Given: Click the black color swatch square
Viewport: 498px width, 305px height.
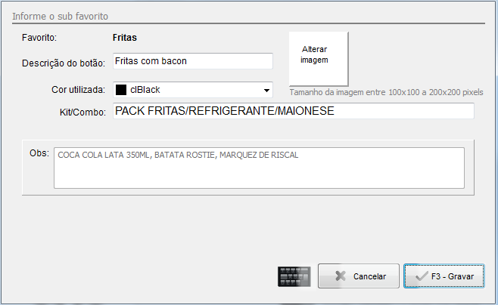Looking at the screenshot, I should pos(121,90).
